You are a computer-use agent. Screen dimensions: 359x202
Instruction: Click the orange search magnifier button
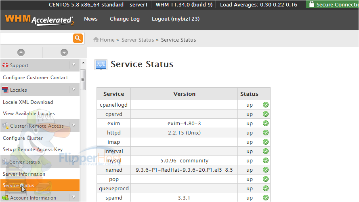coord(78,38)
